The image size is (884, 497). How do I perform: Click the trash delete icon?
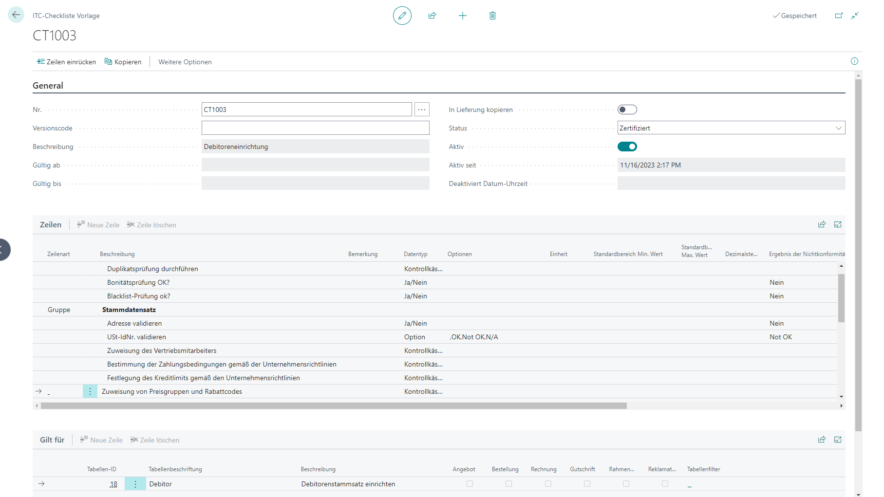(x=492, y=16)
